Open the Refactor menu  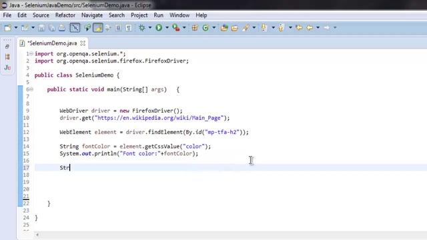[x=65, y=15]
